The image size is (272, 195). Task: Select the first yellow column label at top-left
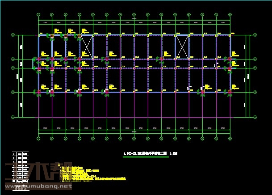coord(56,31)
